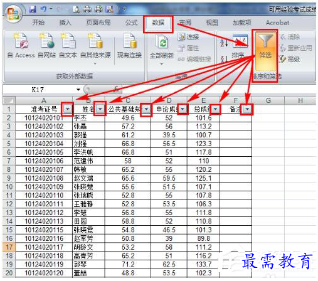This screenshot has width=318, height=281.
Task: Click cell containing 10124020118
Action: point(44,256)
